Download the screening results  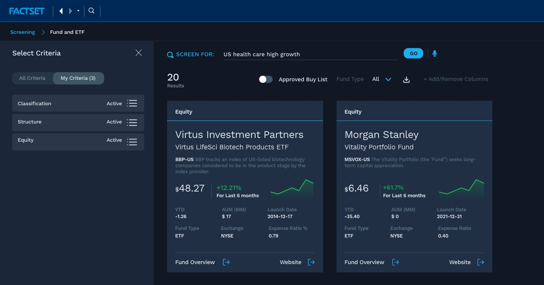coord(406,79)
